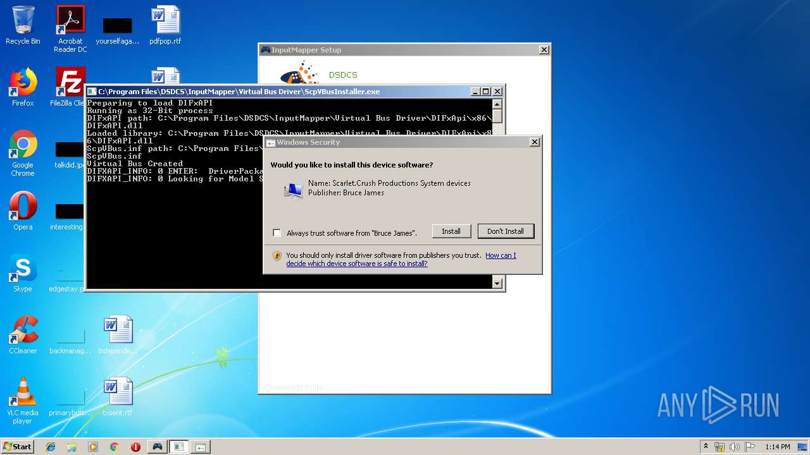This screenshot has height=455, width=810.
Task: Launch Skype from the desktop
Action: coord(23,273)
